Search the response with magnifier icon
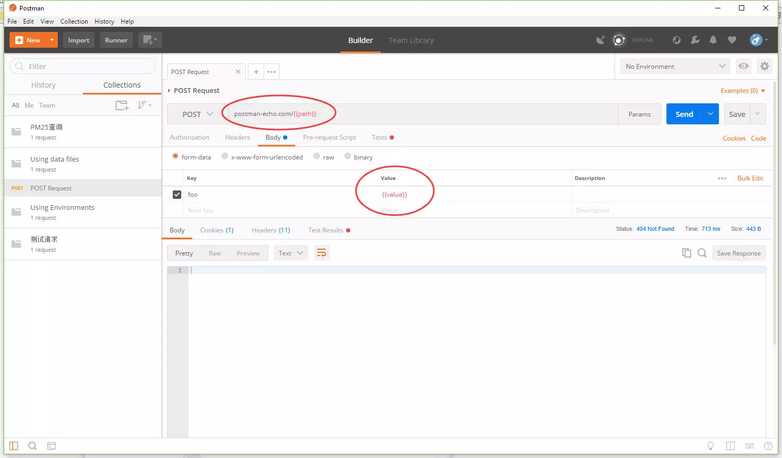 click(x=702, y=253)
